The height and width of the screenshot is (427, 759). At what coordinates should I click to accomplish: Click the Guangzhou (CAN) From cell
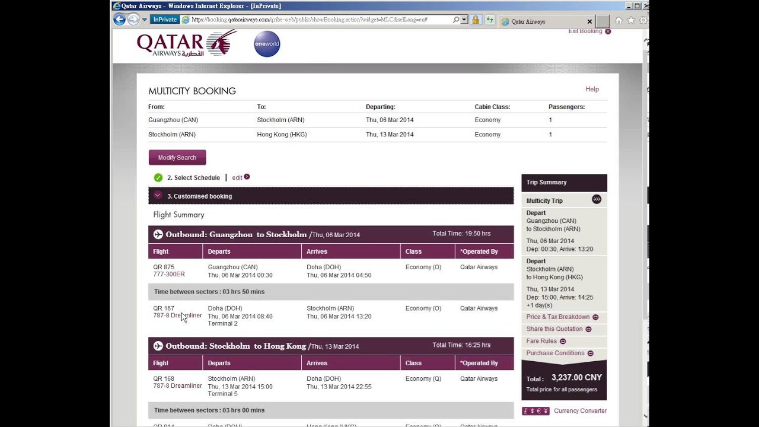[173, 120]
